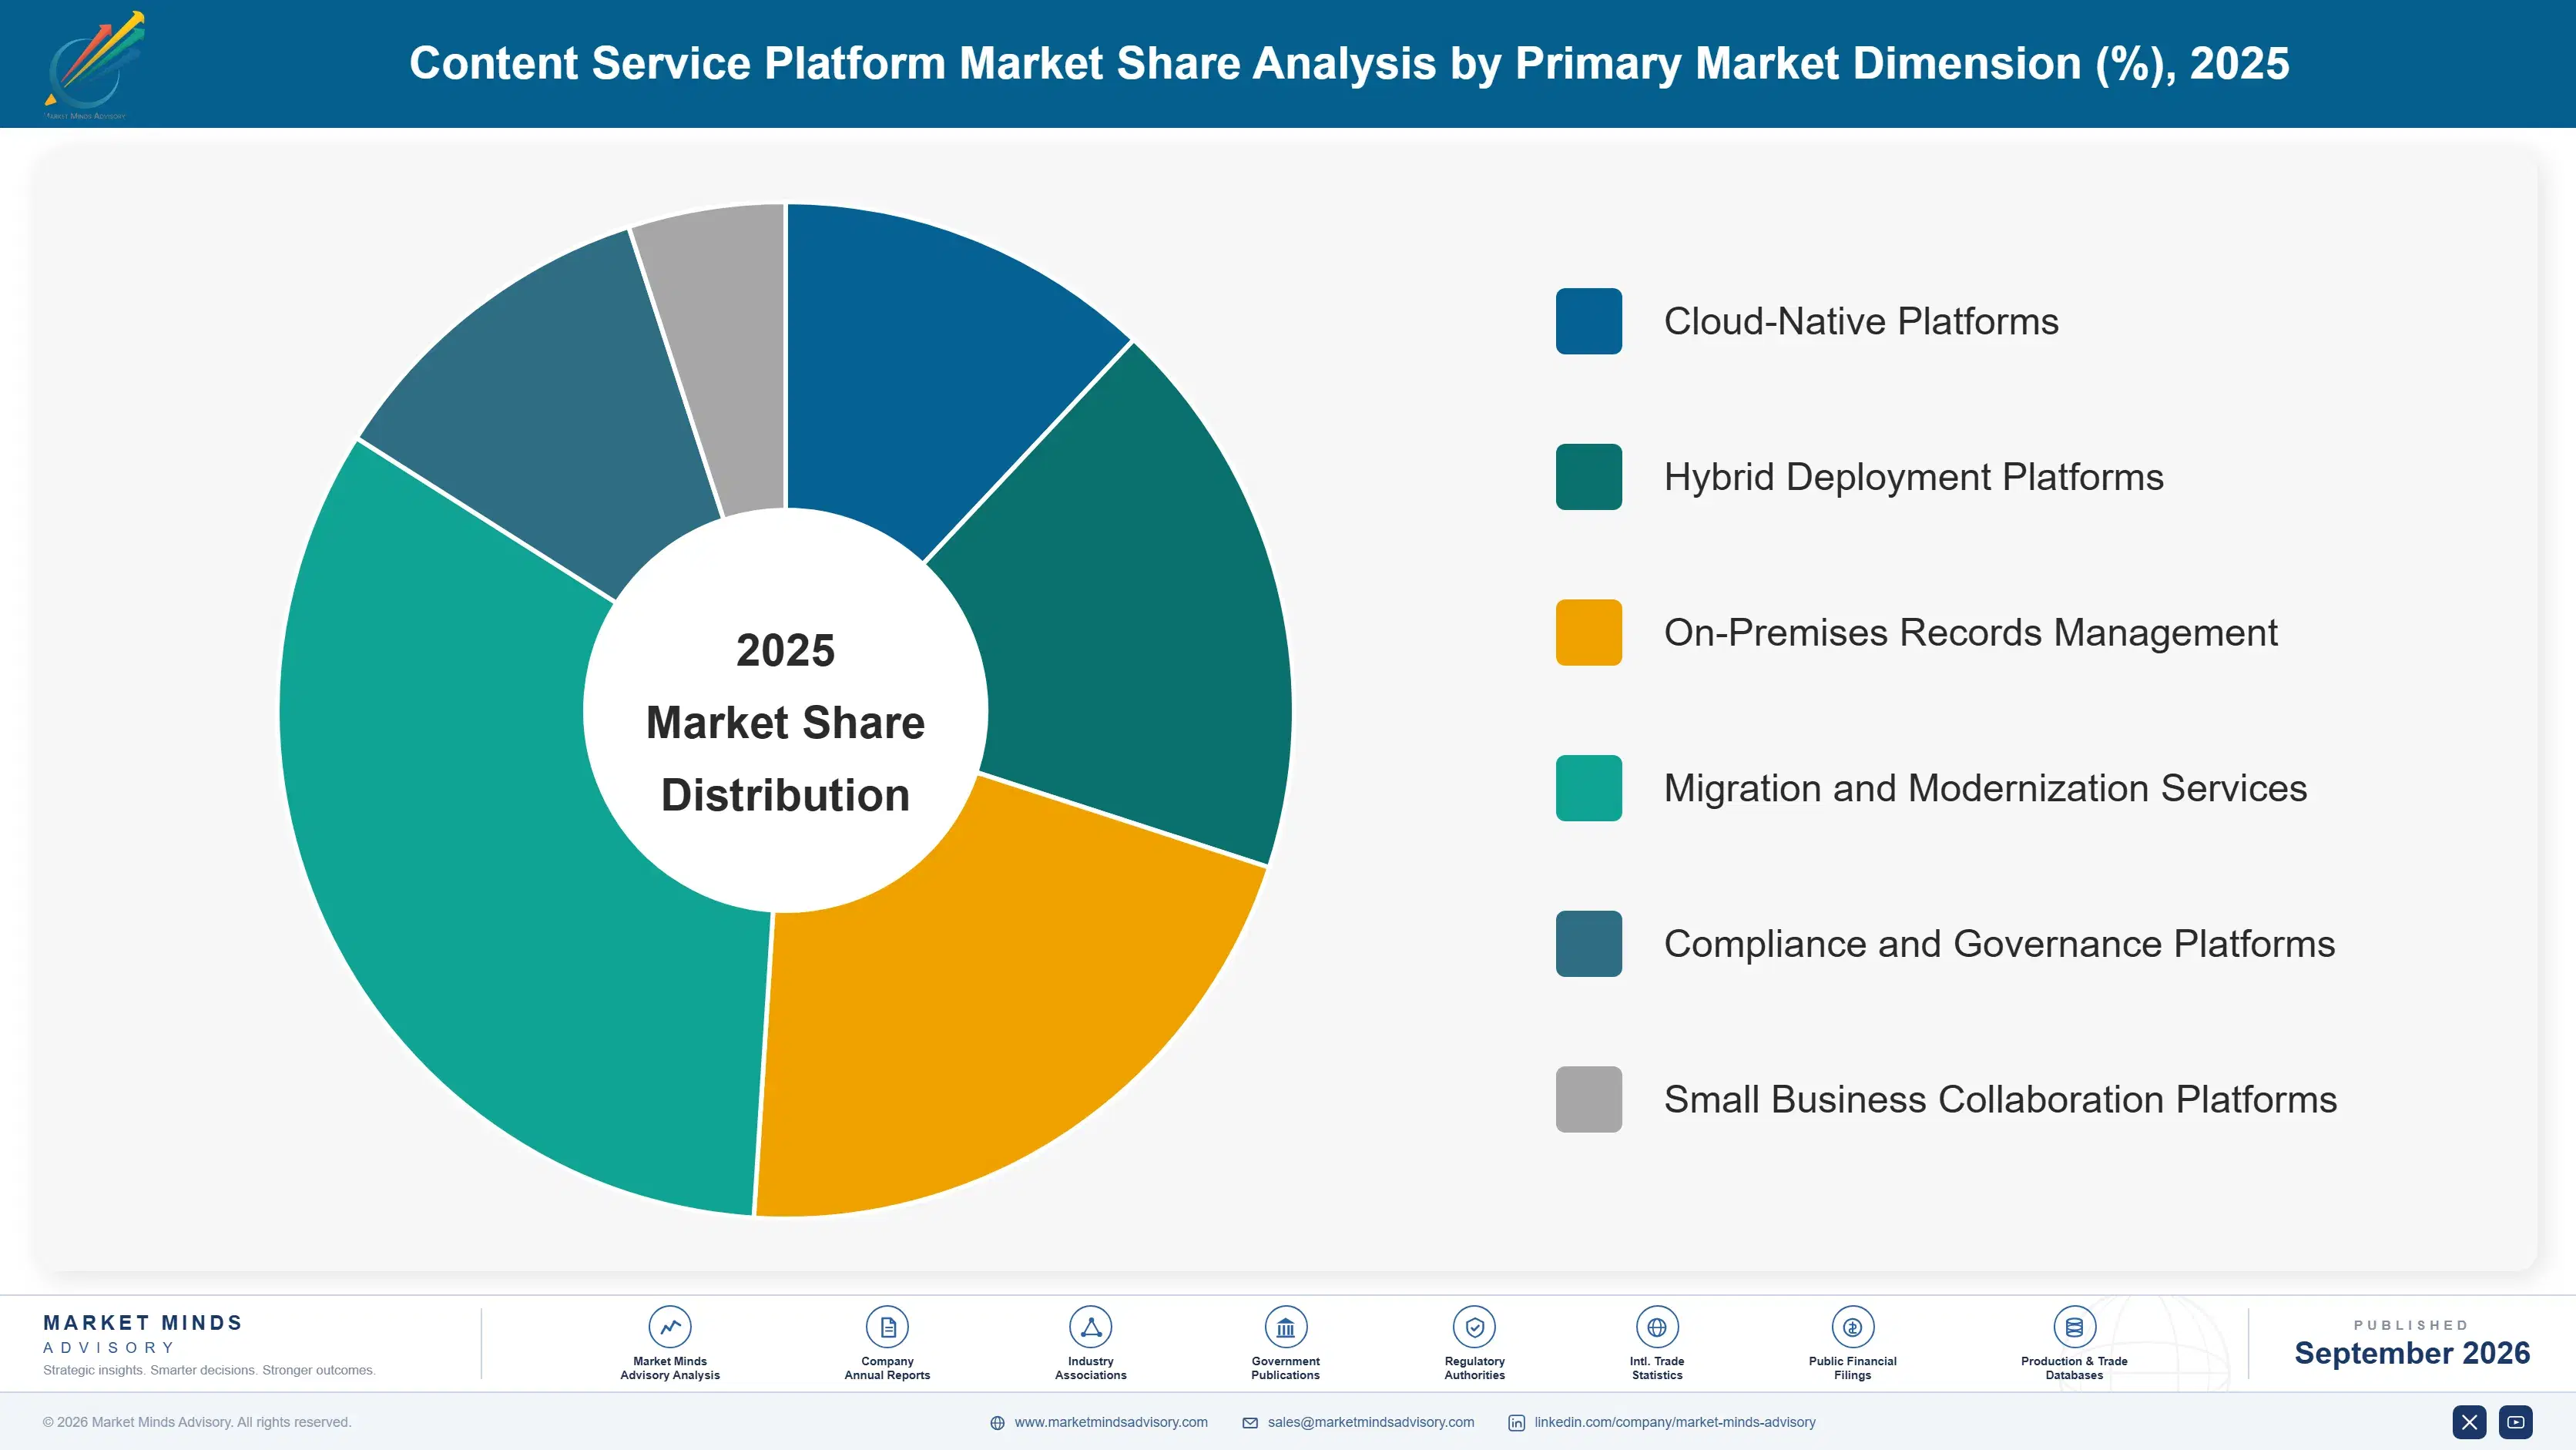Image resolution: width=2576 pixels, height=1450 pixels.
Task: Click the Market Minds Advisory Analysis icon
Action: (669, 1327)
